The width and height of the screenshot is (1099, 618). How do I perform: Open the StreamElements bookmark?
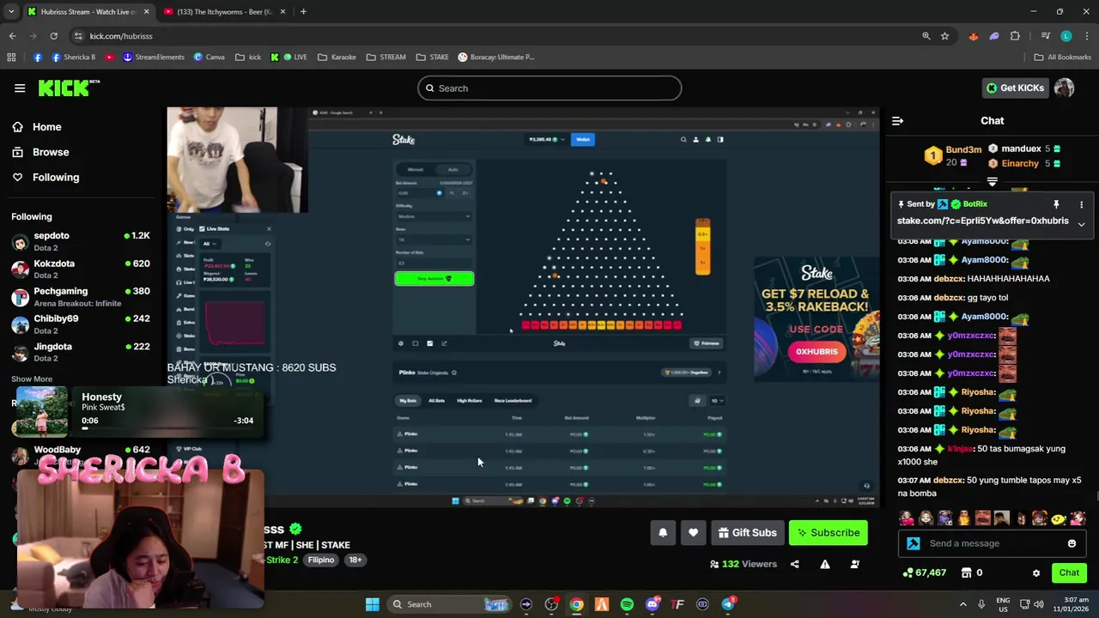[154, 58]
